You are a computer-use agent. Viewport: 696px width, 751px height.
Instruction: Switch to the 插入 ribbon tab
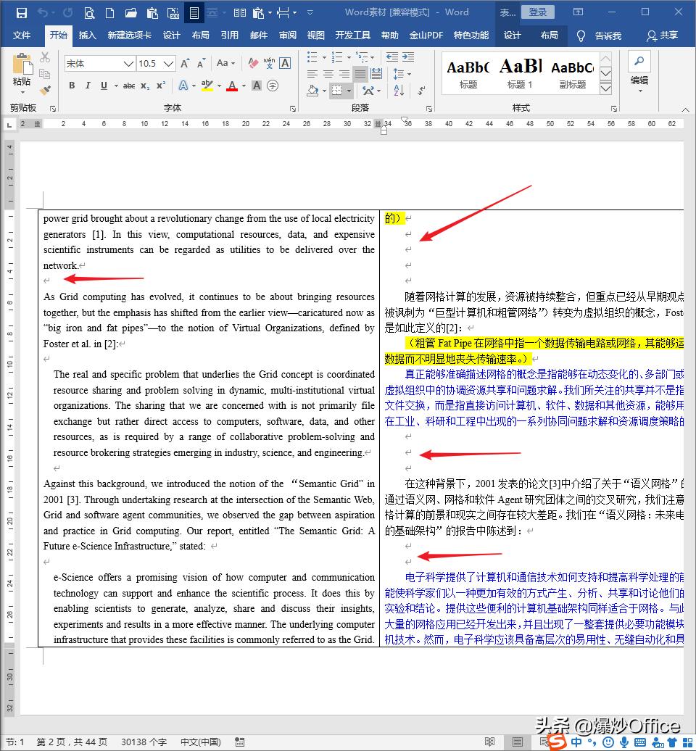pyautogui.click(x=87, y=35)
